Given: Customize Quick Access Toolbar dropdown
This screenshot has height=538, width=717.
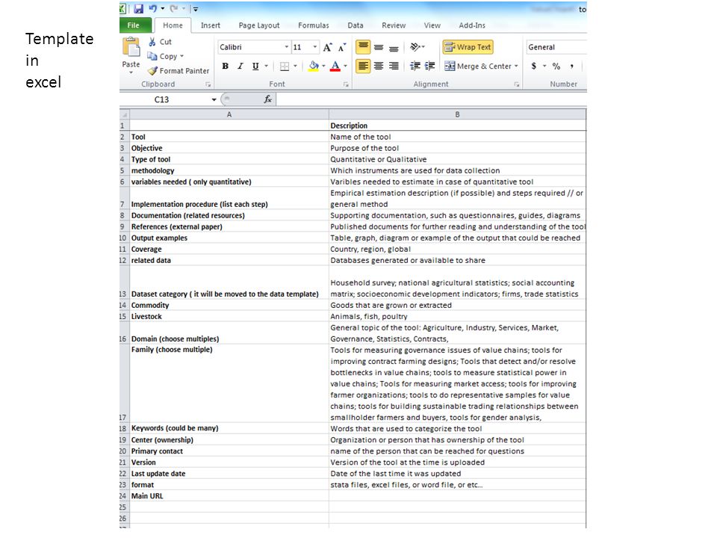Looking at the screenshot, I should point(195,9).
